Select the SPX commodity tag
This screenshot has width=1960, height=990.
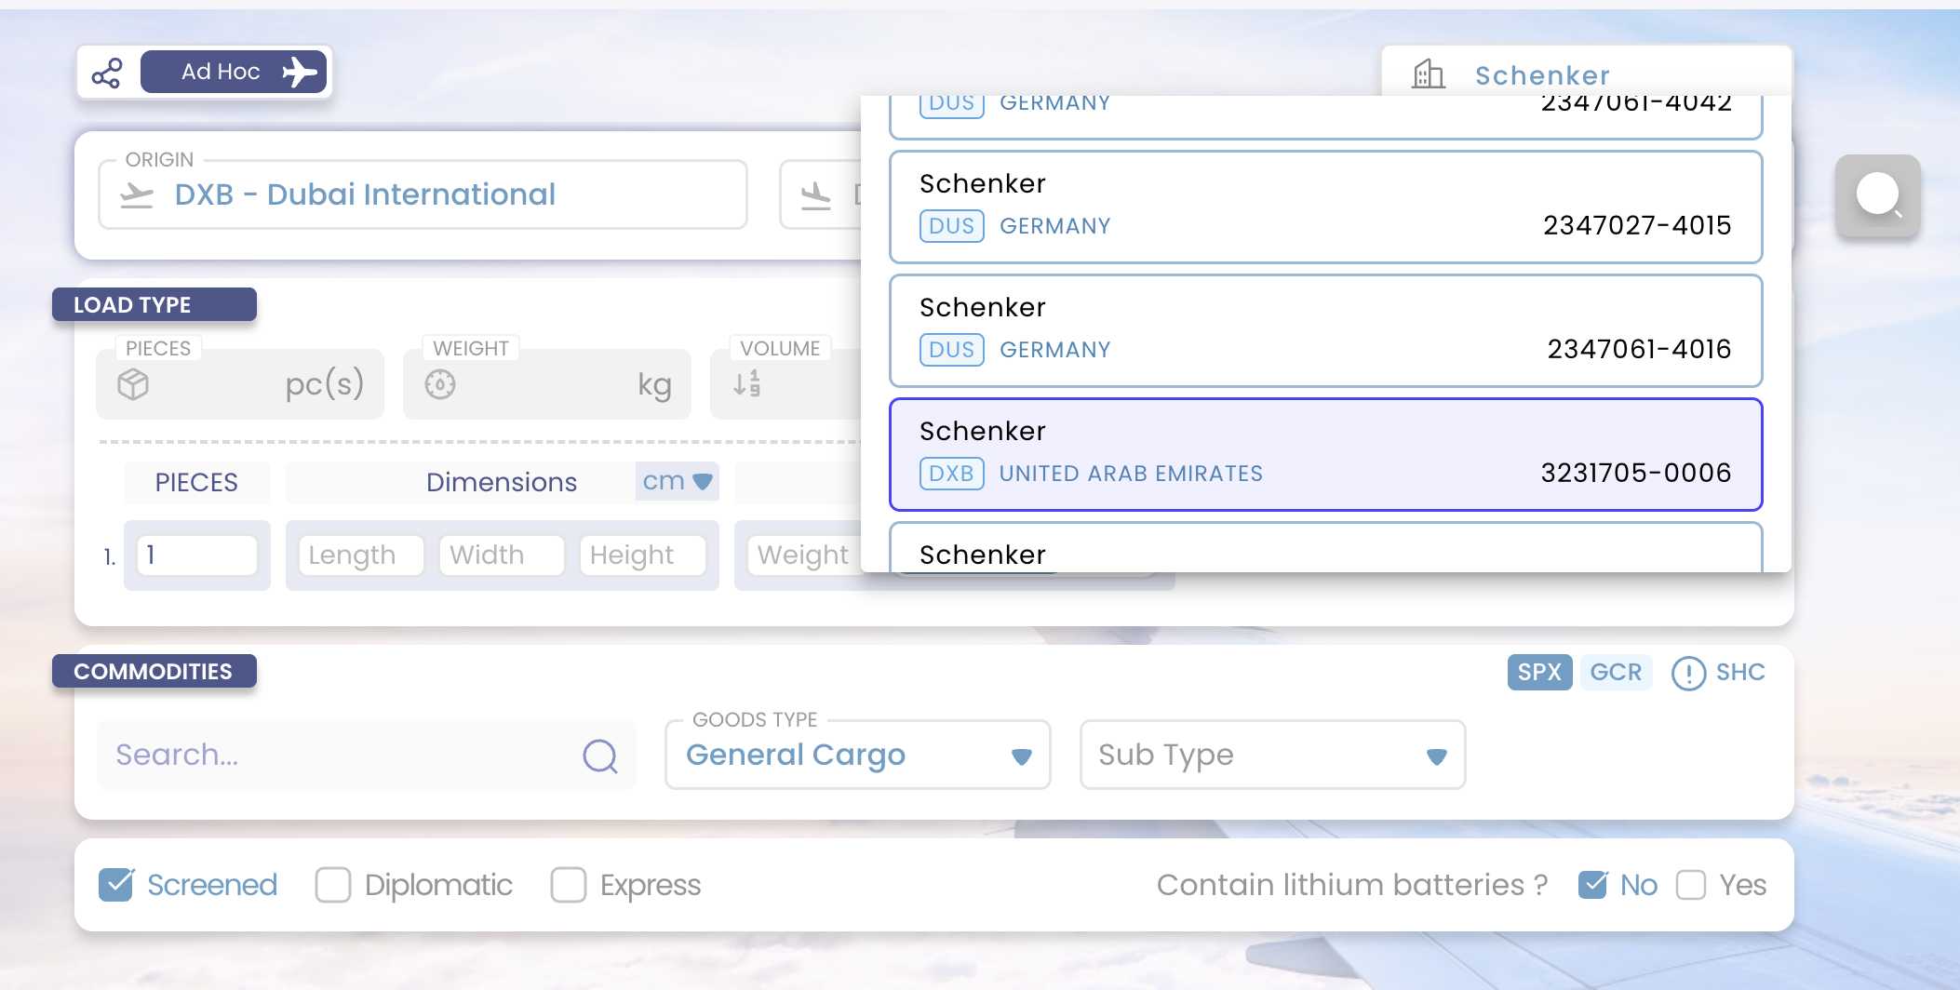click(x=1539, y=672)
